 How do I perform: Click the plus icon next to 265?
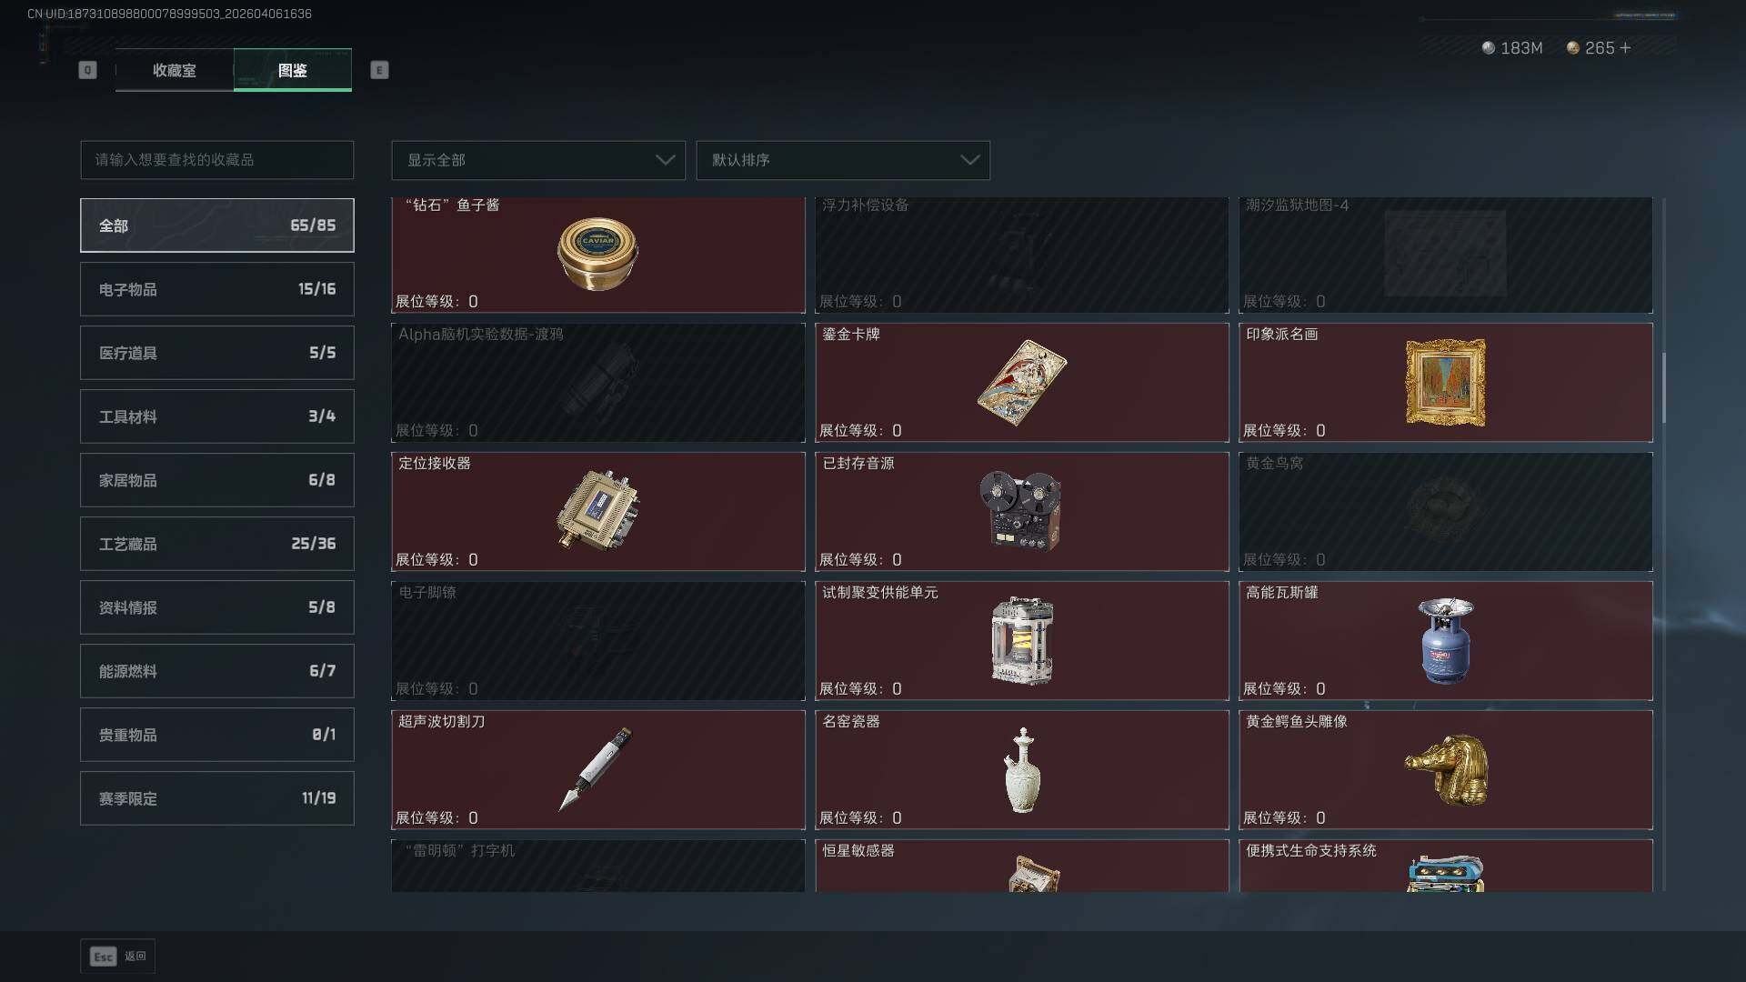tap(1626, 48)
